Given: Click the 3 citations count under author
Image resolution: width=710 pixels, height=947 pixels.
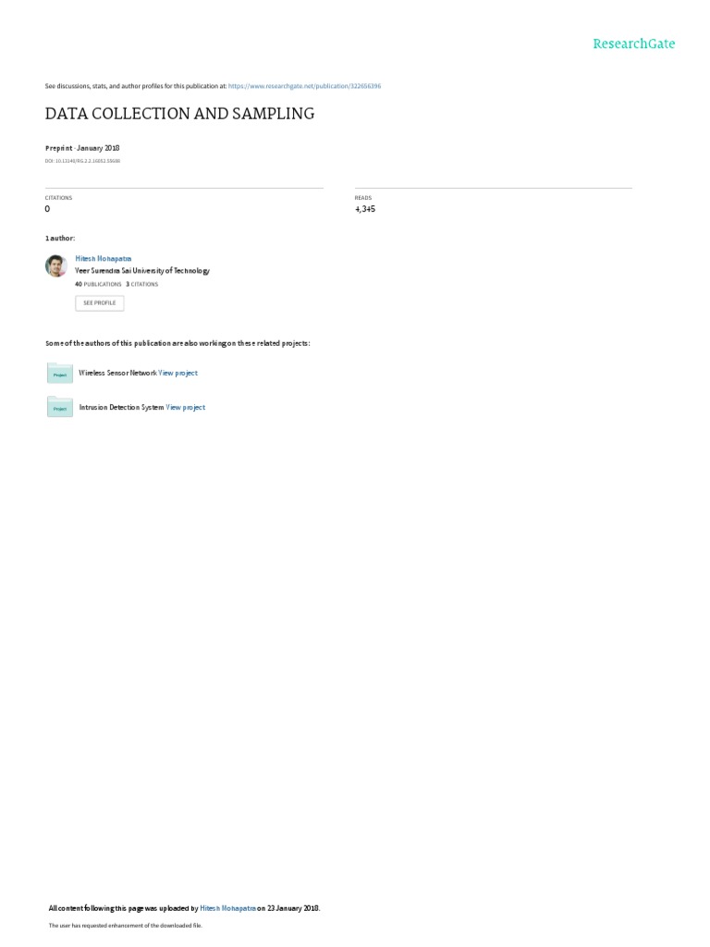Looking at the screenshot, I should tap(141, 285).
